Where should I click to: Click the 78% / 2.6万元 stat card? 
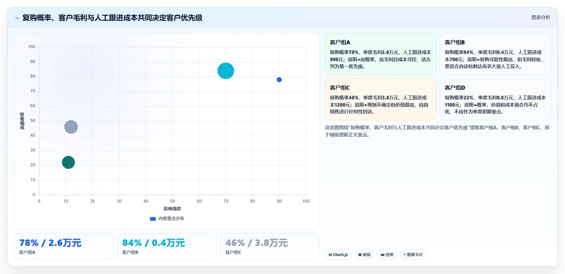pyautogui.click(x=64, y=246)
